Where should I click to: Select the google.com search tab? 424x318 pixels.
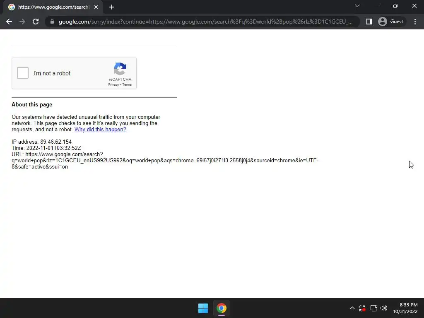53,7
